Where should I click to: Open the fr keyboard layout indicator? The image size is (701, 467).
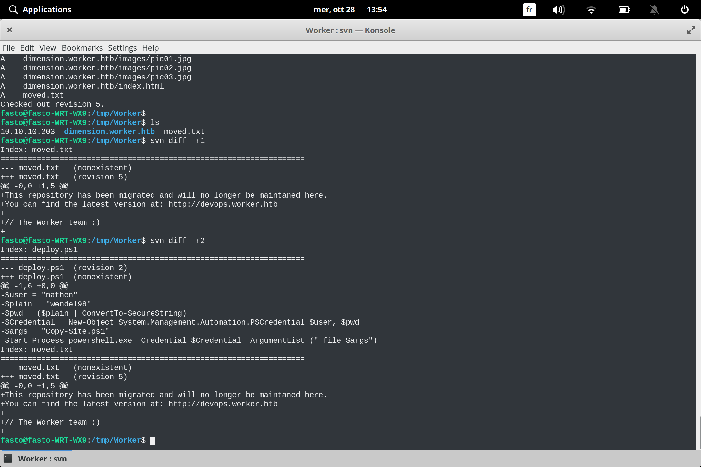[529, 10]
